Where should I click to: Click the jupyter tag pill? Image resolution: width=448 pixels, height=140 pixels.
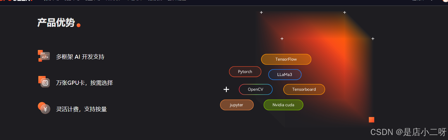(x=236, y=105)
